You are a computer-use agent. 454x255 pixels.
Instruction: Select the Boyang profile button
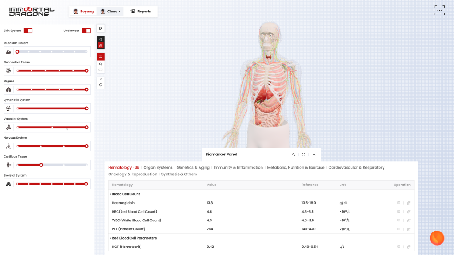click(83, 12)
